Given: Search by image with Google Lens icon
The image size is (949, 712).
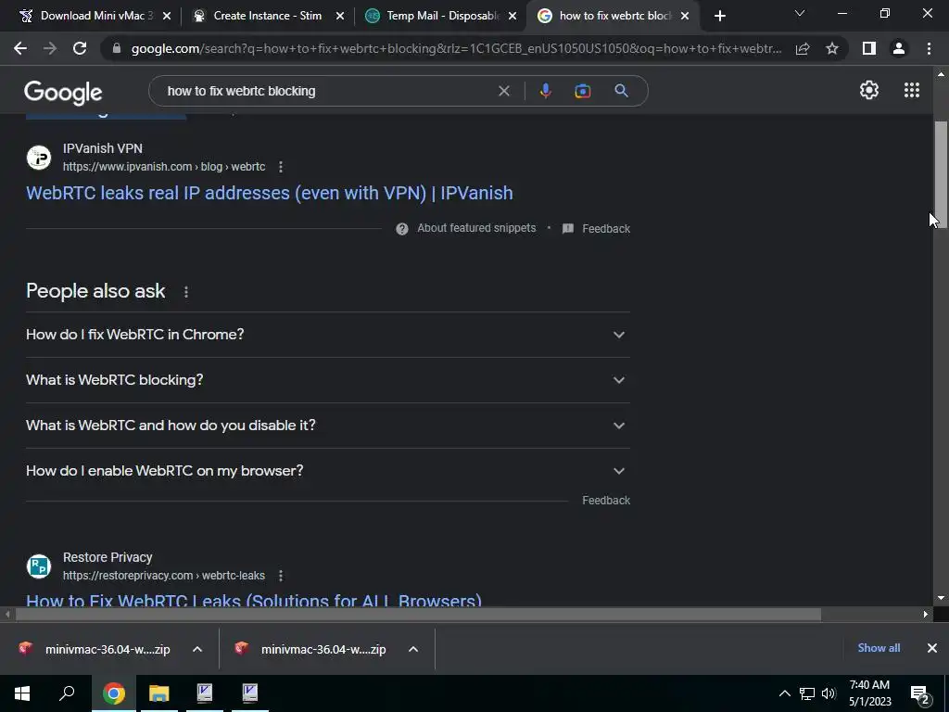Looking at the screenshot, I should coord(582,91).
